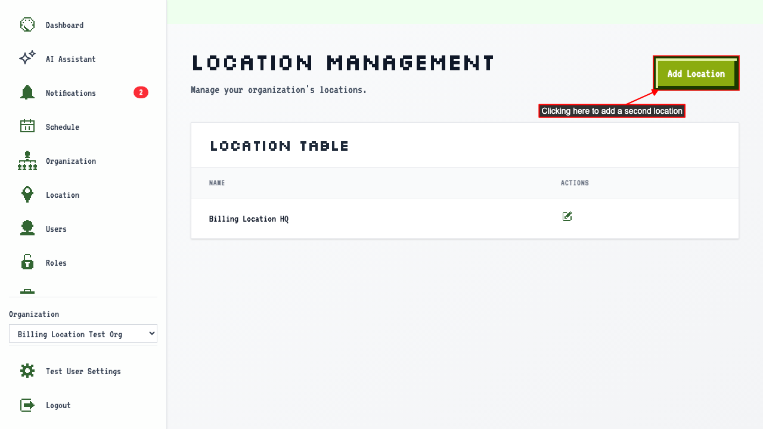The height and width of the screenshot is (429, 763).
Task: Click the Notifications bell icon
Action: click(x=27, y=92)
